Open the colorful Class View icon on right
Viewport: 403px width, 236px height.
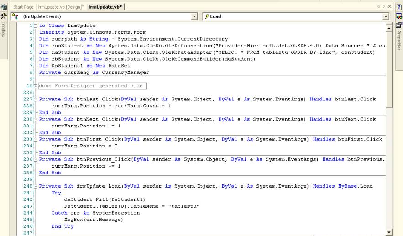(399, 16)
